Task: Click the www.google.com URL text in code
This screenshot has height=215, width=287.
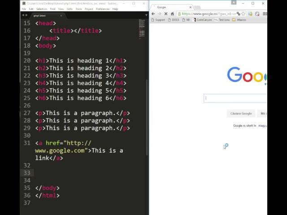Action: coord(60,150)
